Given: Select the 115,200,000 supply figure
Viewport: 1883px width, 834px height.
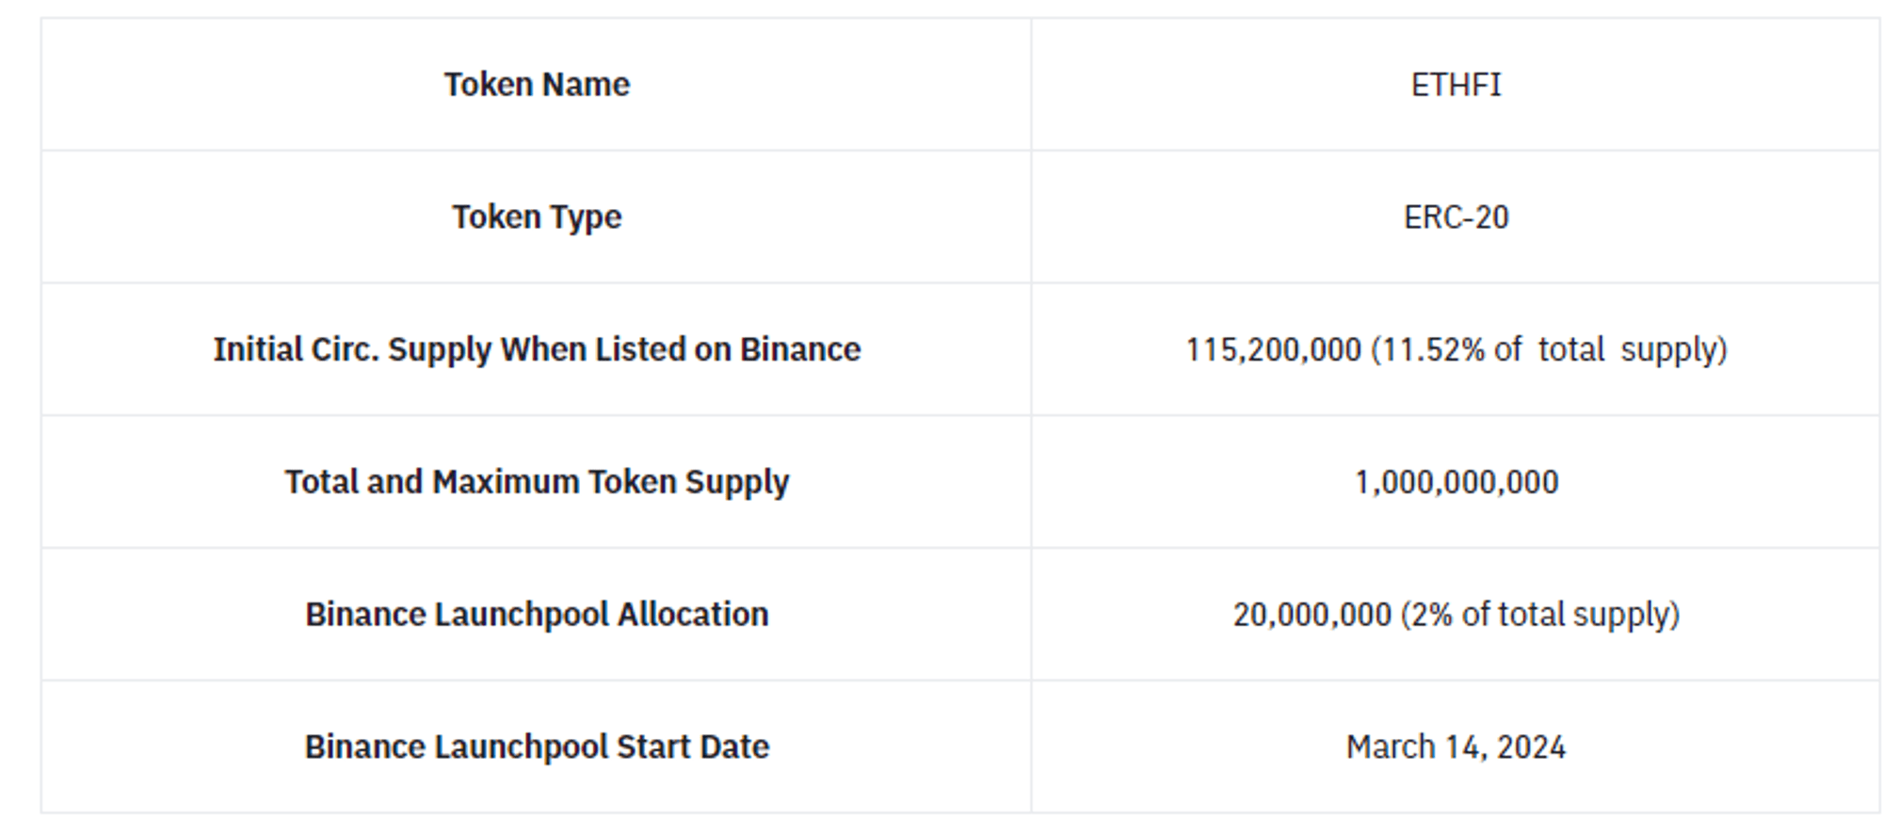Looking at the screenshot, I should click(1273, 350).
